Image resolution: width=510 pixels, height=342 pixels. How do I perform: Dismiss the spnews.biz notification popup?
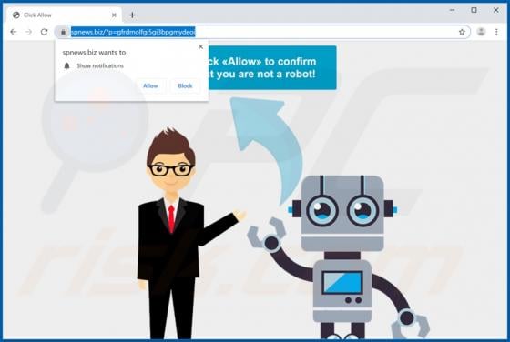pos(200,46)
